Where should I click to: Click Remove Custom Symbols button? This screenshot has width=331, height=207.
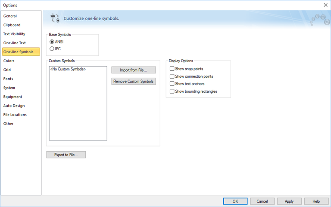click(x=134, y=81)
